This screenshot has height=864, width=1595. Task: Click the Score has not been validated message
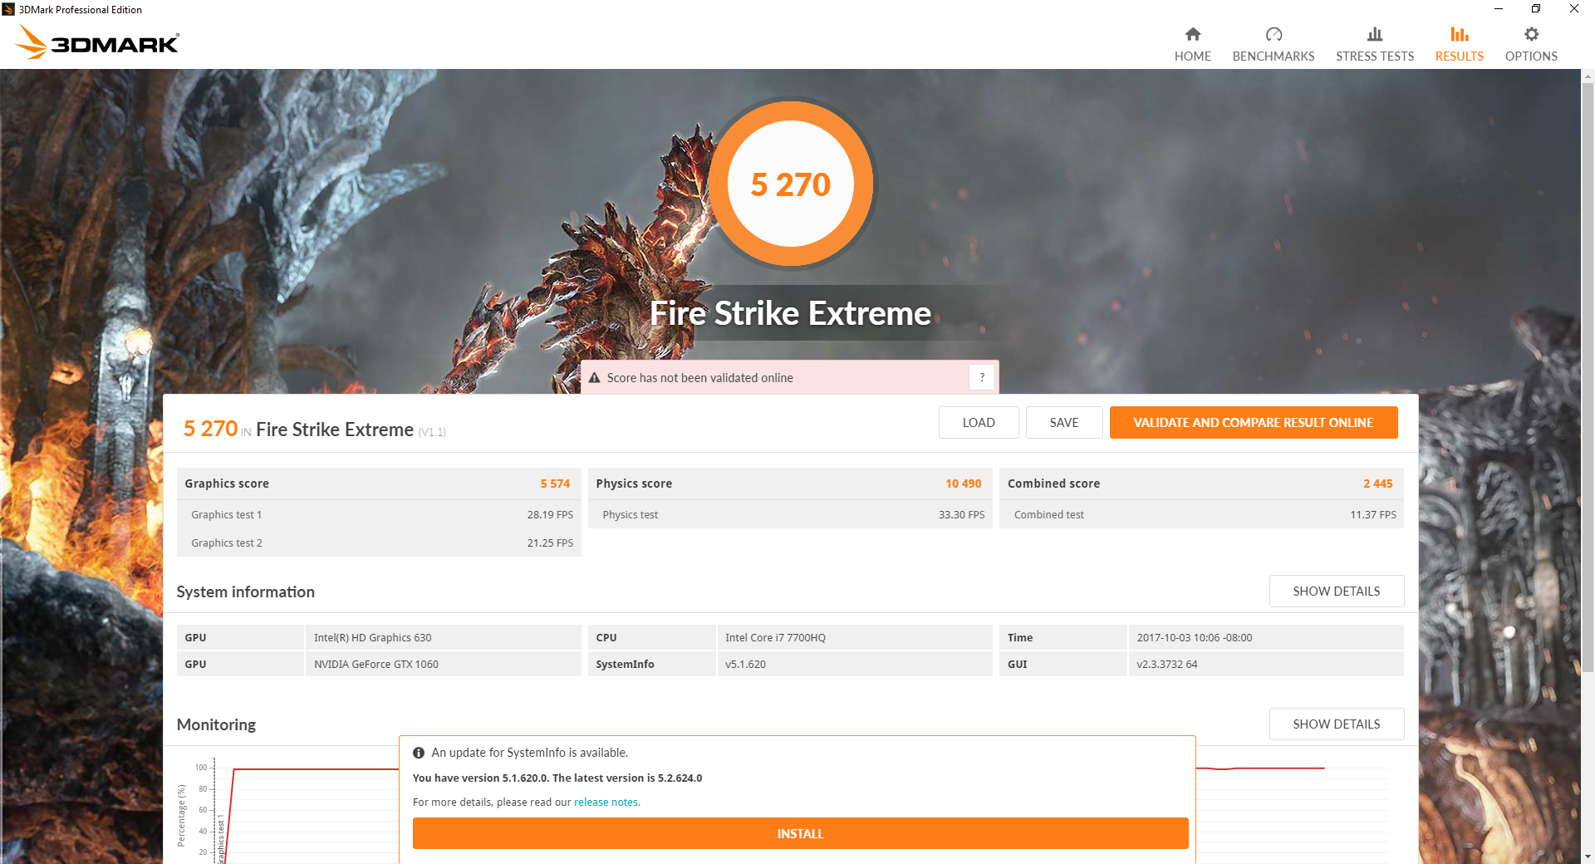click(x=699, y=378)
